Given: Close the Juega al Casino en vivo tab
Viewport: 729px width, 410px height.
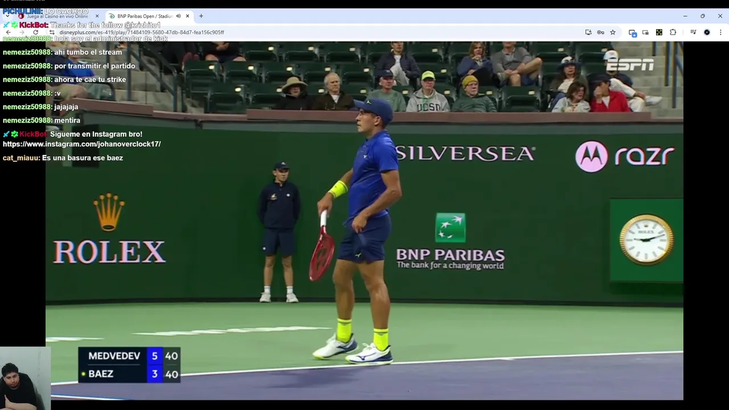Looking at the screenshot, I should click(x=97, y=16).
